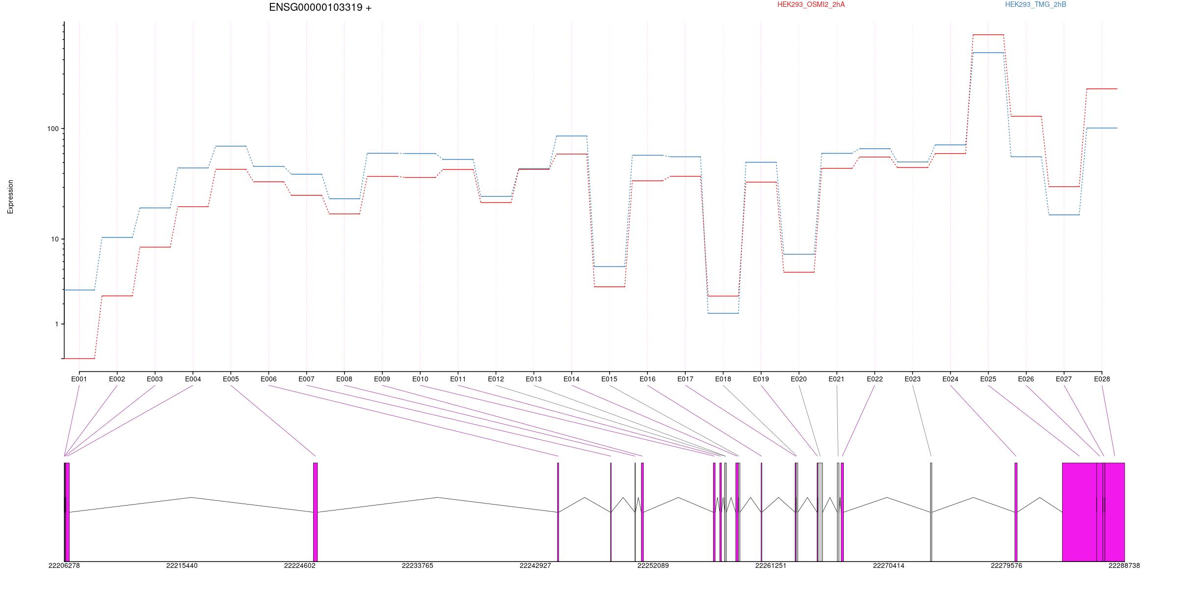Click the y-axis tick value 1

(x=56, y=324)
